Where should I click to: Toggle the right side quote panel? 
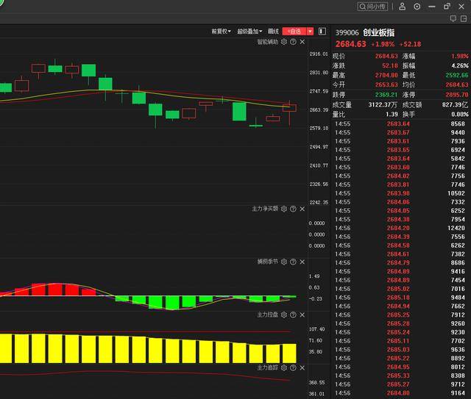coord(322,31)
